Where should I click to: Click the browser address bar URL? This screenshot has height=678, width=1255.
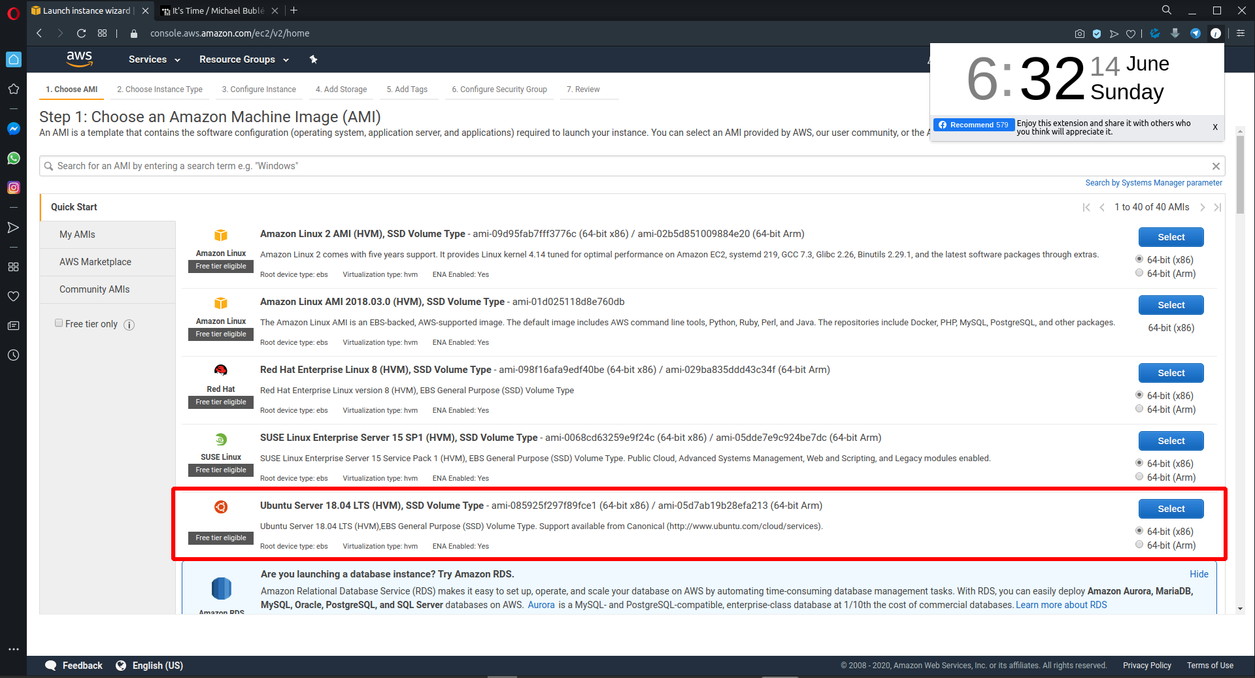point(230,33)
